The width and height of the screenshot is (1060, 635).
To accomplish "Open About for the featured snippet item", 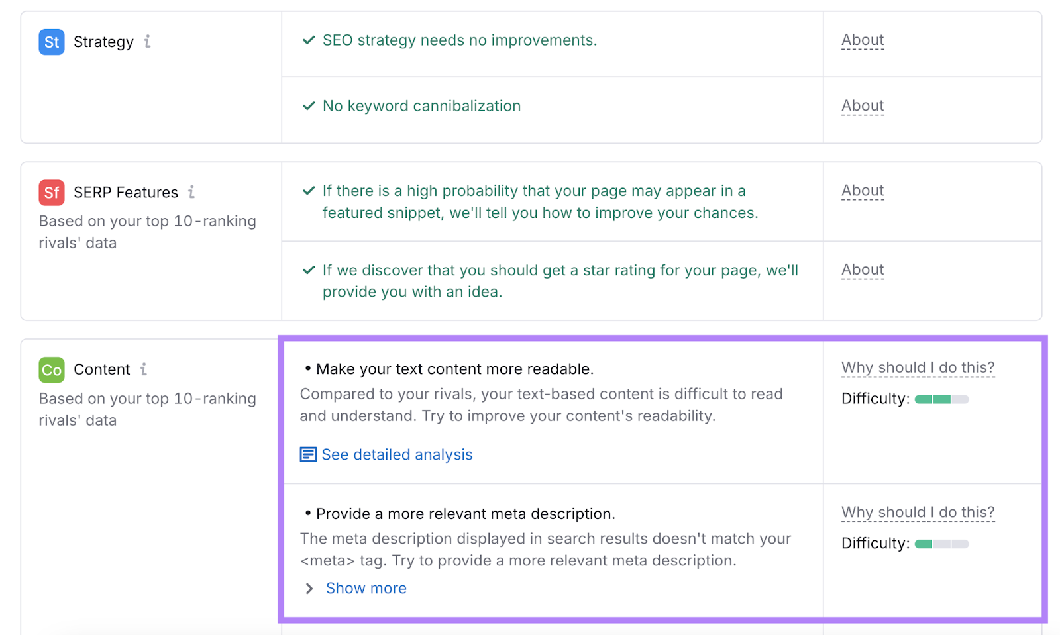I will [x=862, y=190].
